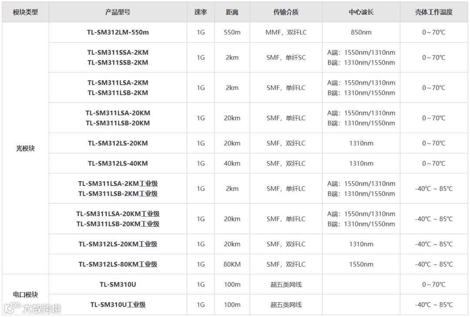The image size is (470, 317).
Task: Select model TL-SM310U non-industrial
Action: click(118, 284)
